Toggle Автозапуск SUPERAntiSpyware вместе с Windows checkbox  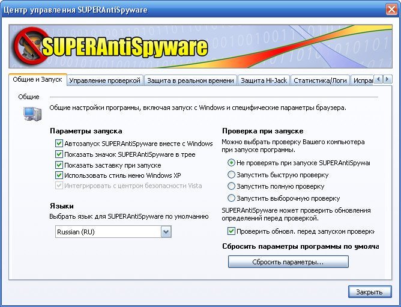59,144
